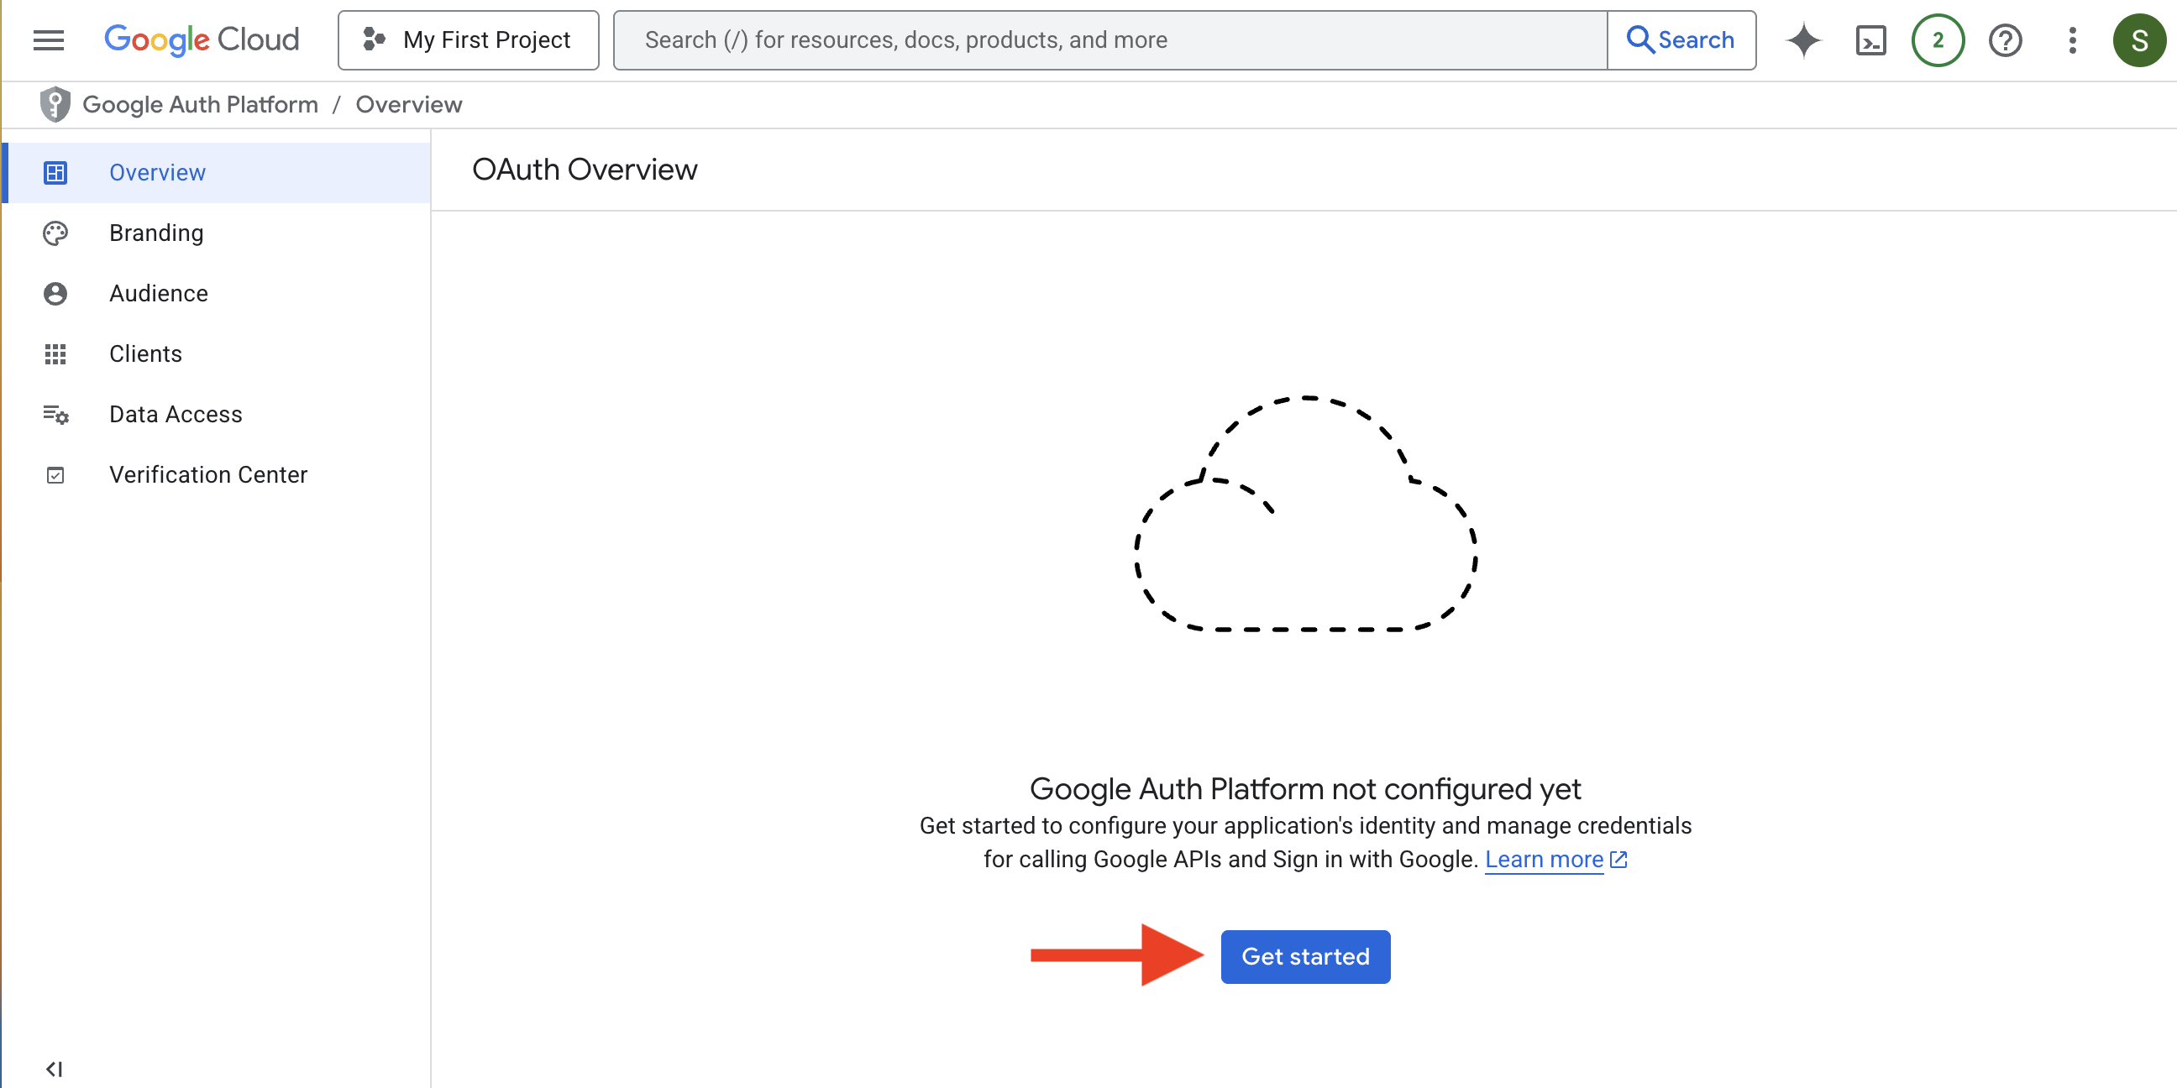The width and height of the screenshot is (2177, 1088).
Task: Open notifications badge showing 2
Action: tap(1937, 39)
